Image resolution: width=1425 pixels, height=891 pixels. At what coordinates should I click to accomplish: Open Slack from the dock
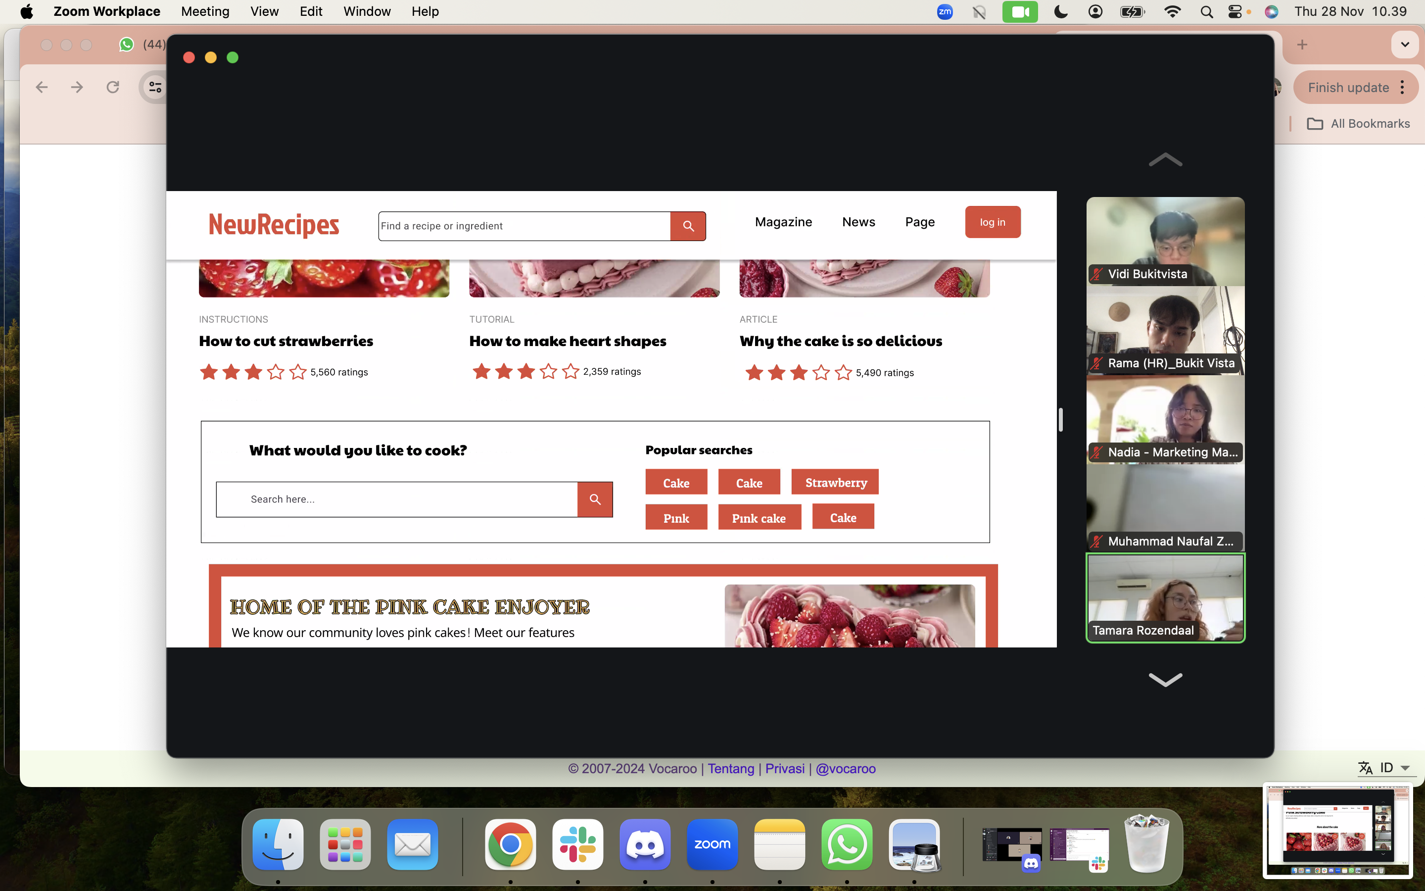point(577,844)
